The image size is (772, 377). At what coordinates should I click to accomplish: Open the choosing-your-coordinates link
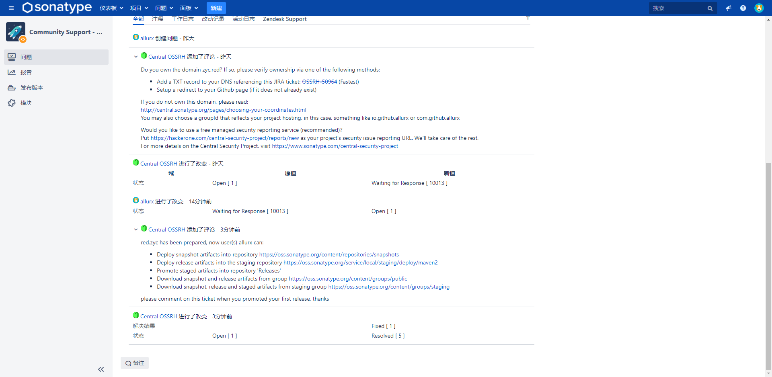pyautogui.click(x=223, y=110)
